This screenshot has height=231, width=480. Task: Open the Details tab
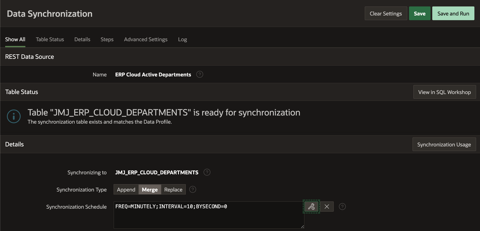pyautogui.click(x=82, y=39)
